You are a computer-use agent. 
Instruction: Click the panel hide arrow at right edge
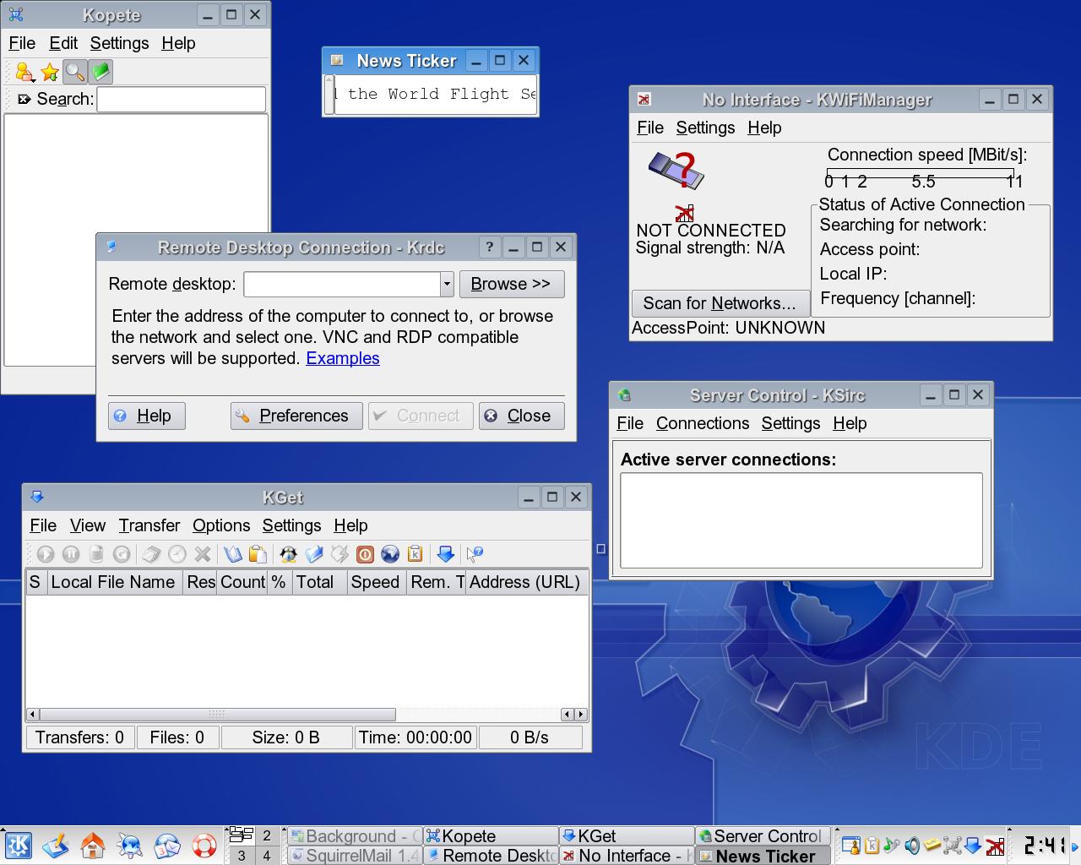(x=1075, y=846)
